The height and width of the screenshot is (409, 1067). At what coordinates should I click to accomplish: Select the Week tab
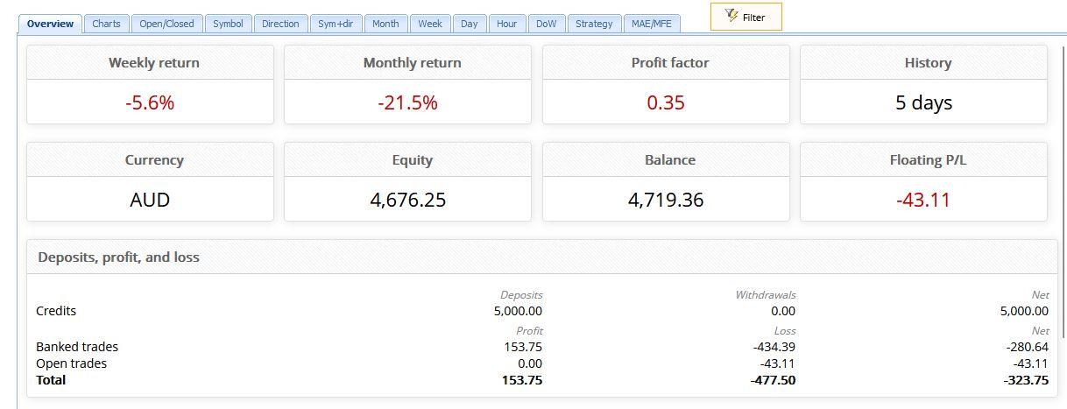click(430, 24)
